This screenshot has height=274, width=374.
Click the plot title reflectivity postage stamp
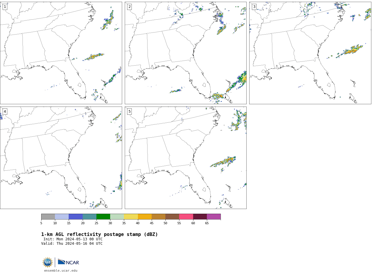coord(99,234)
